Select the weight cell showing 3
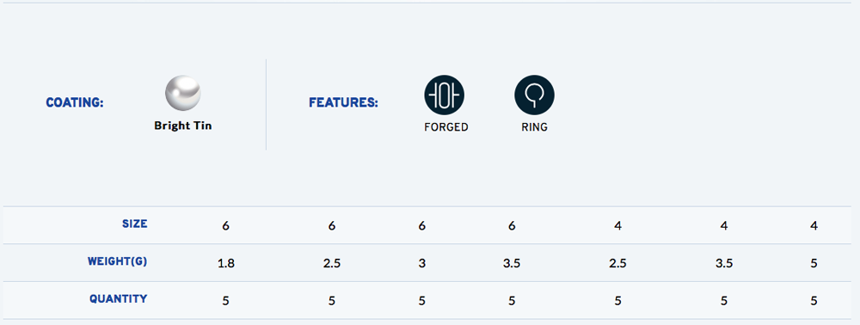 [421, 263]
